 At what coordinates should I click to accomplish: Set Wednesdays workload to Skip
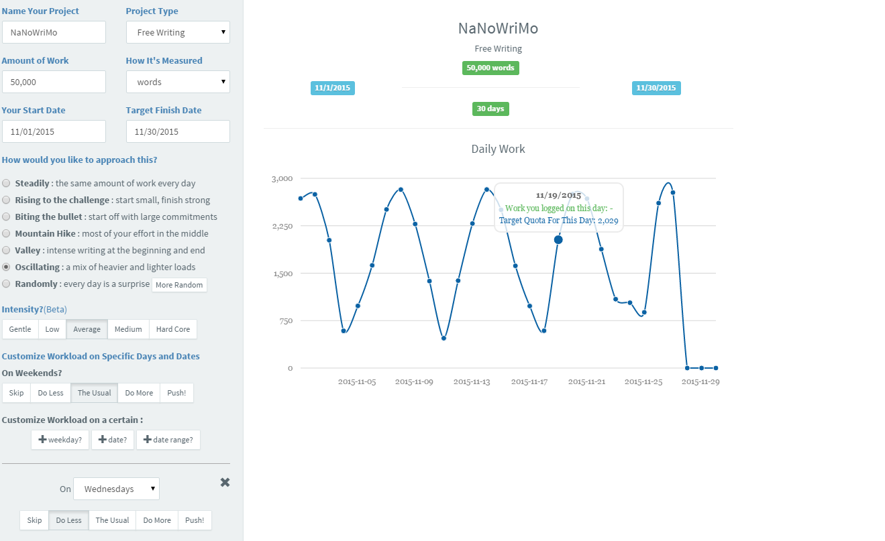click(35, 520)
